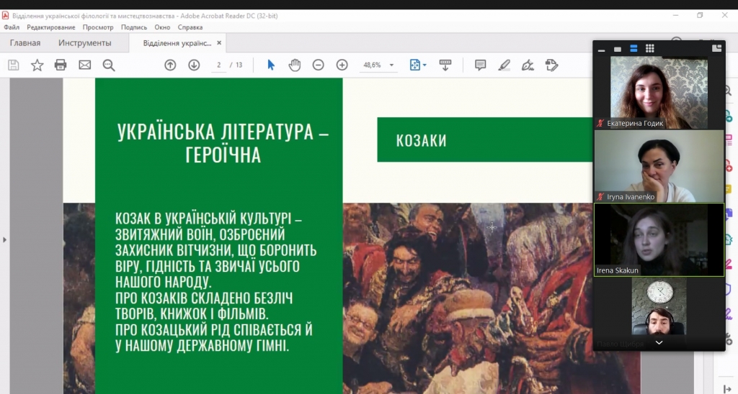Click Екатерина Годик muted microphone icon

600,123
